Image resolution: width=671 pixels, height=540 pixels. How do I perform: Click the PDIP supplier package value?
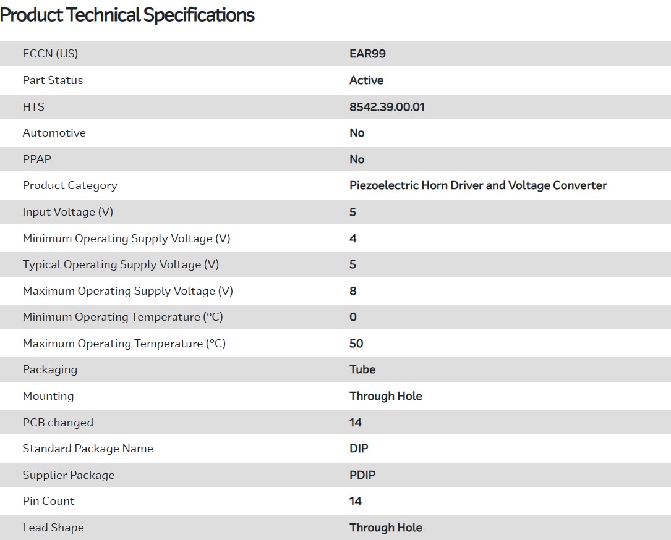click(x=362, y=475)
